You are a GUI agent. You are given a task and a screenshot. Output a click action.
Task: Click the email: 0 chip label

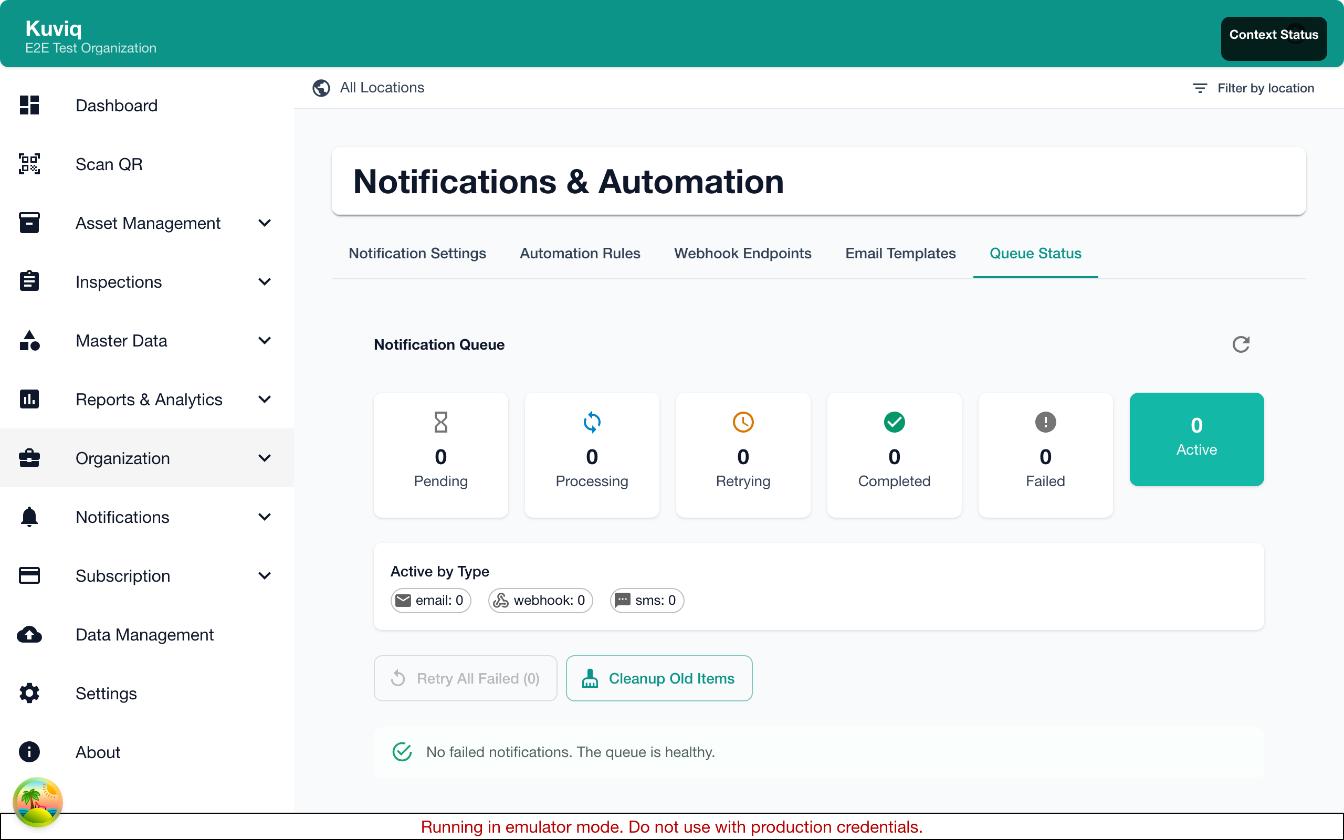point(439,601)
